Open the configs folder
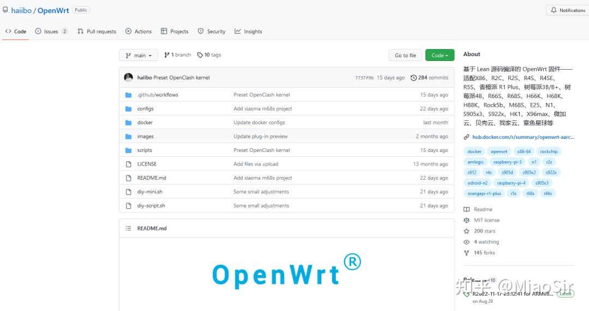 tap(146, 109)
